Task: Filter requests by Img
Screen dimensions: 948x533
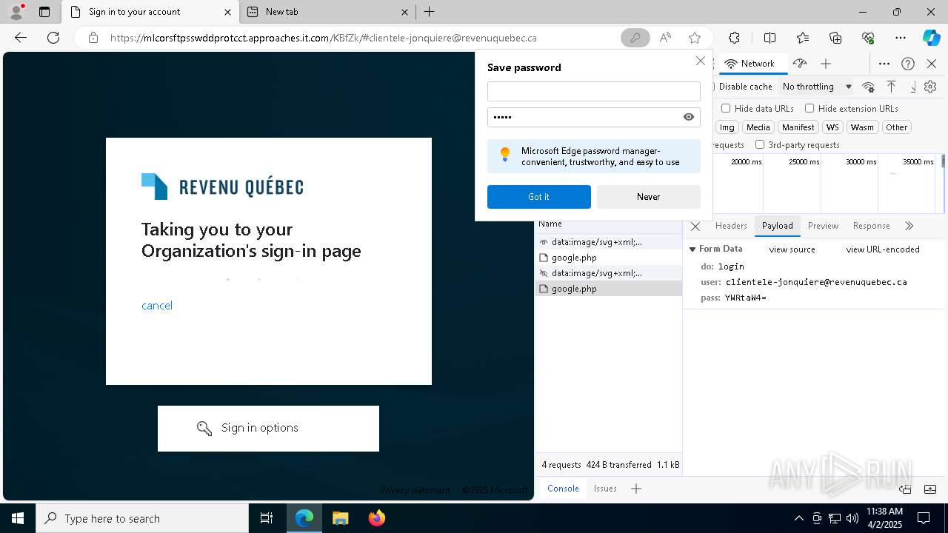Action: point(727,127)
